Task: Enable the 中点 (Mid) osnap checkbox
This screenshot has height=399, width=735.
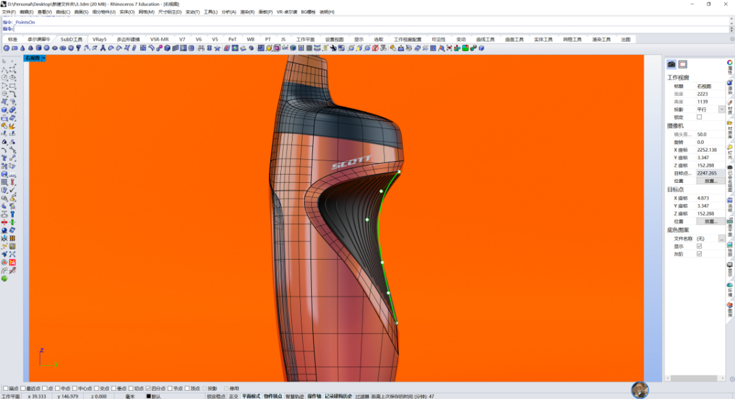Action: tap(58, 388)
